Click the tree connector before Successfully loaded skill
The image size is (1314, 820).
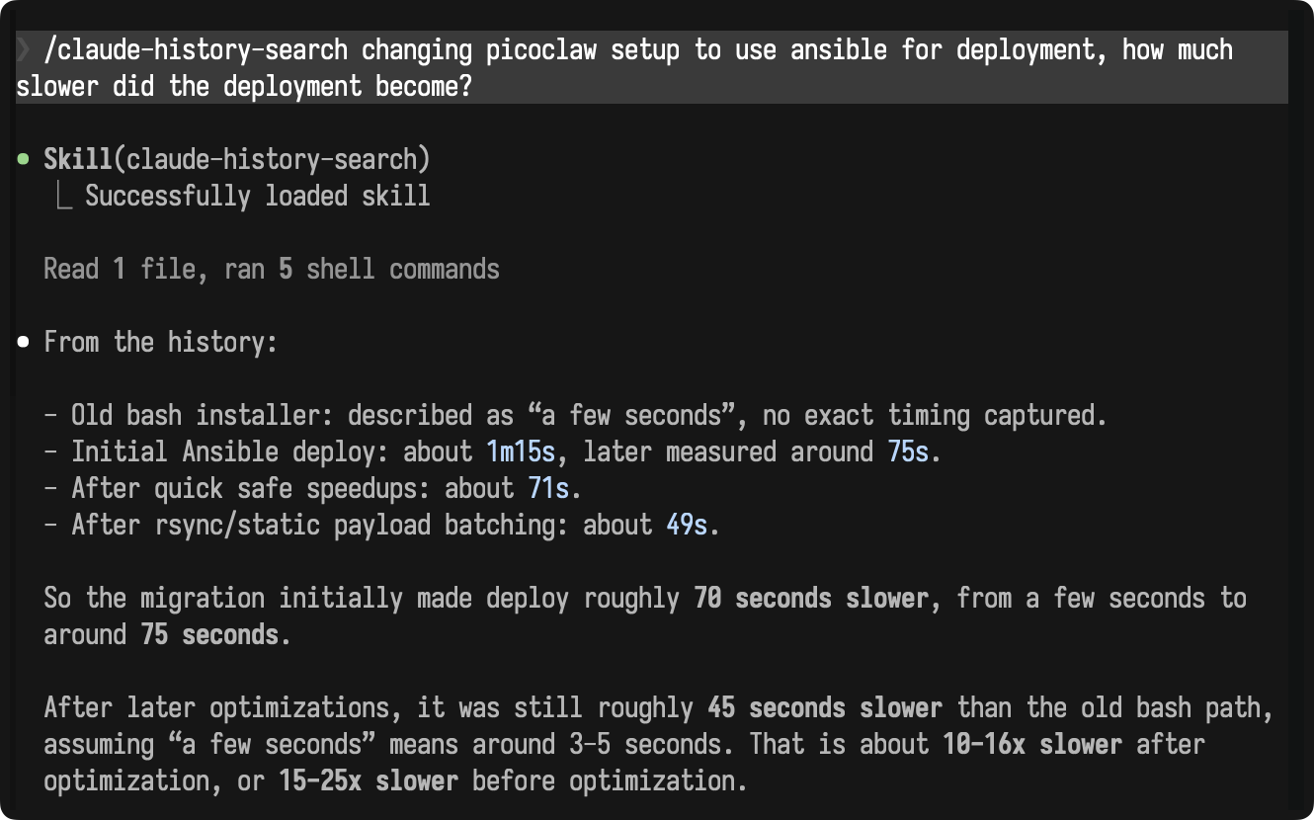[64, 196]
